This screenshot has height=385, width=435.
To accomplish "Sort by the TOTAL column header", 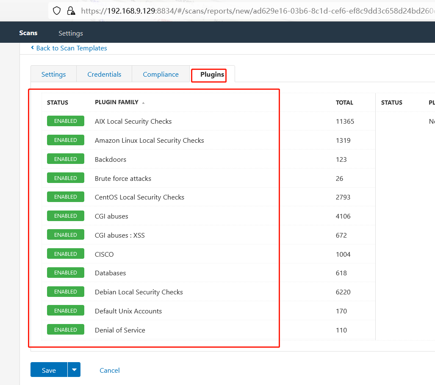I will pos(344,102).
